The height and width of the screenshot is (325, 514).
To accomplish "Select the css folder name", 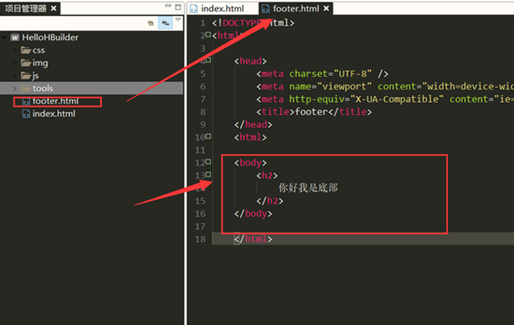I will pyautogui.click(x=39, y=51).
